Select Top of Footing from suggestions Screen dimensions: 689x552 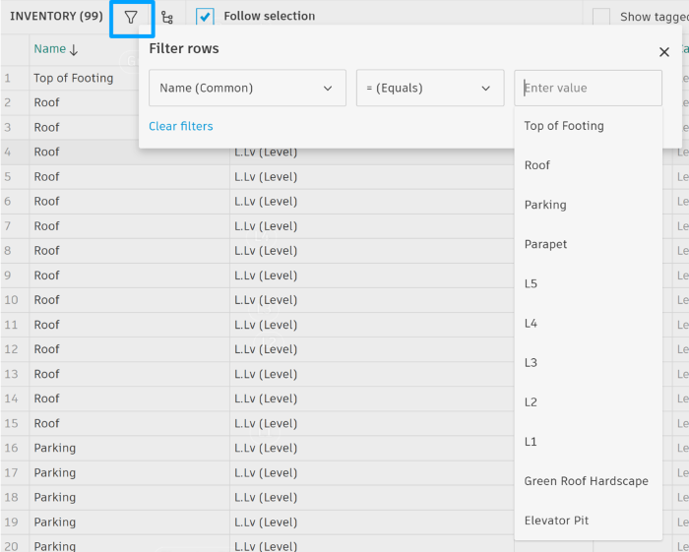pos(564,126)
